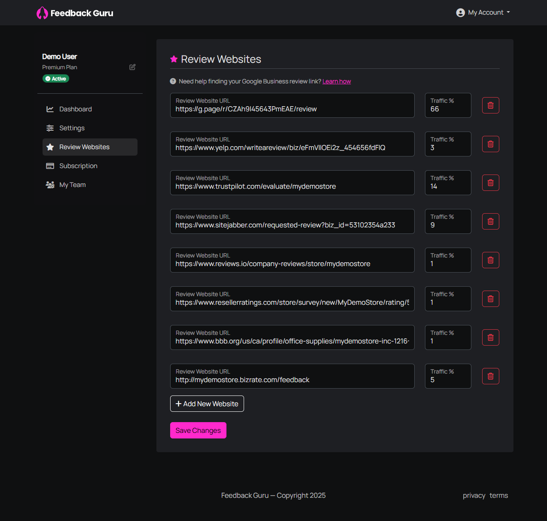Click the Feedback Guru brand name
This screenshot has height=521, width=547.
82,13
